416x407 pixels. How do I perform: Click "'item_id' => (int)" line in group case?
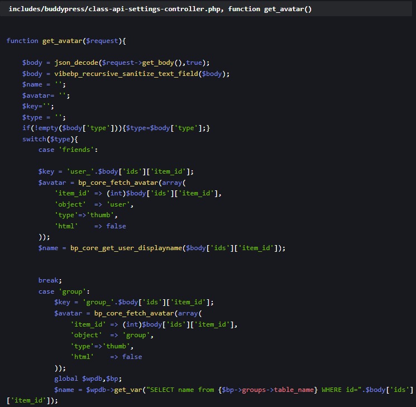[x=154, y=324]
